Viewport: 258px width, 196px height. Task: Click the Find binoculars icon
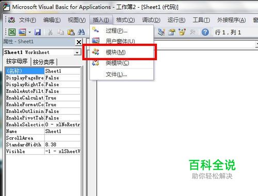tap(81, 32)
